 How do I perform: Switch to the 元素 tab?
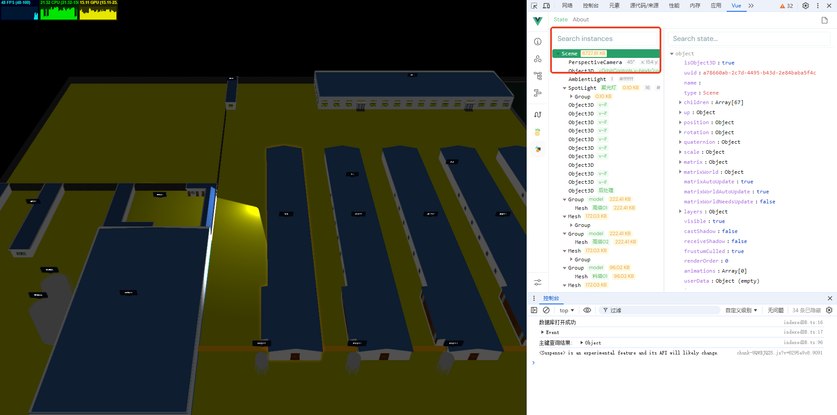pos(614,6)
